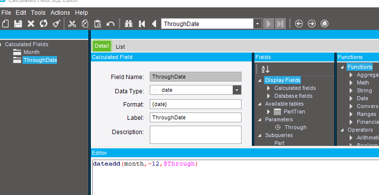The height and width of the screenshot is (195, 379).
Task: Collapse the Display Fields node
Action: [x=260, y=81]
